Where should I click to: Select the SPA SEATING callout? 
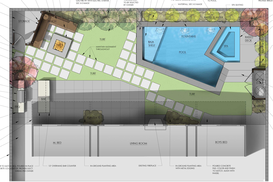coord(237,5)
